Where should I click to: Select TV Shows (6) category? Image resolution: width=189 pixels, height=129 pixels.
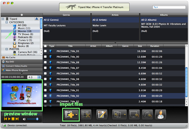click(x=25, y=34)
